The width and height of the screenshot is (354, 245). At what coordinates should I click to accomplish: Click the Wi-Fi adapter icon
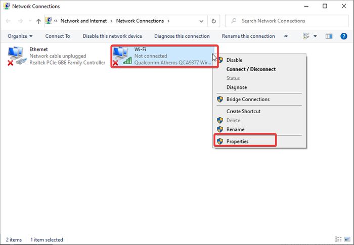tap(121, 56)
